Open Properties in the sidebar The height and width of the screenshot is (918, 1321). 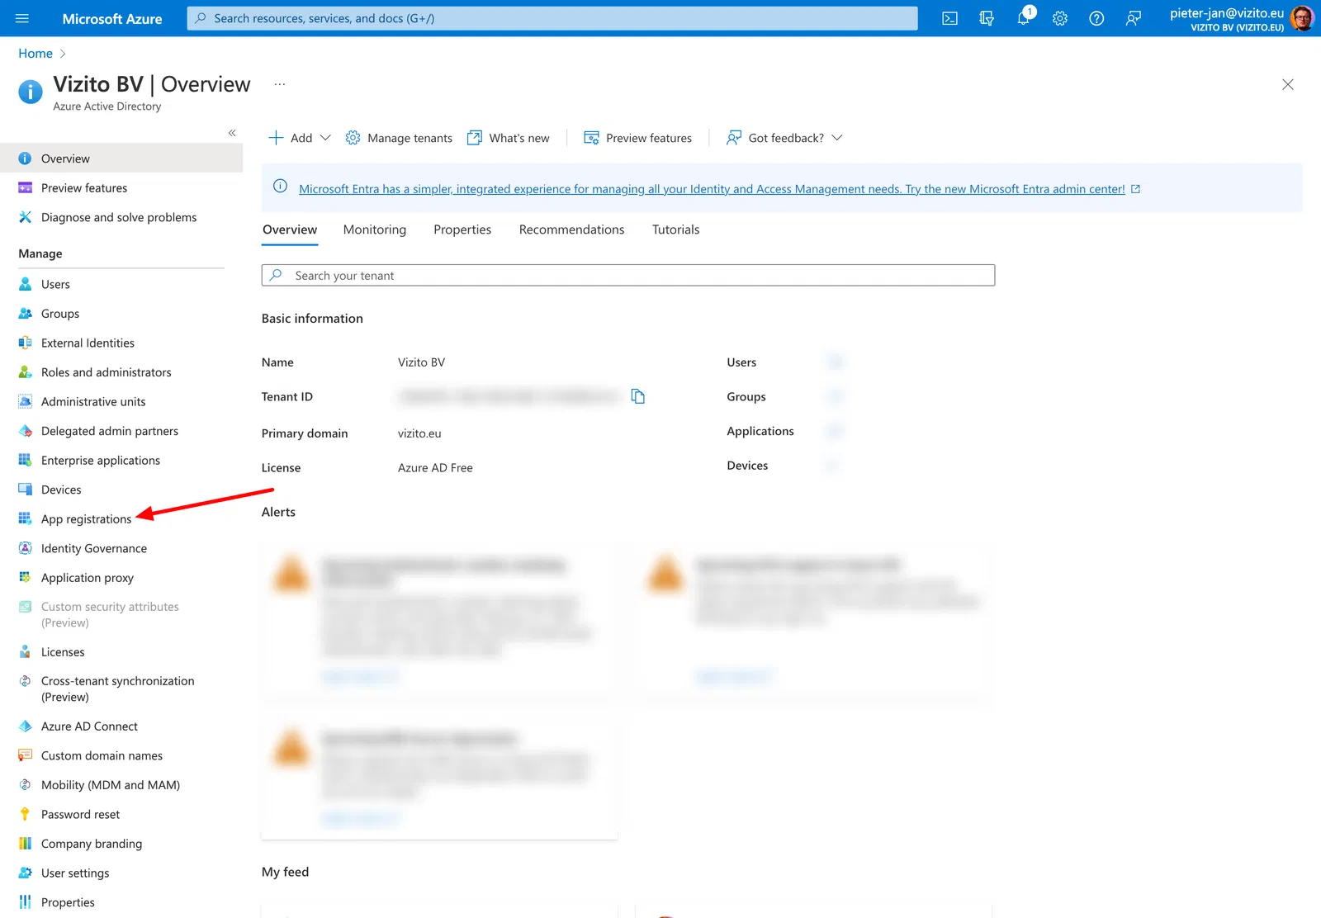click(x=121, y=902)
